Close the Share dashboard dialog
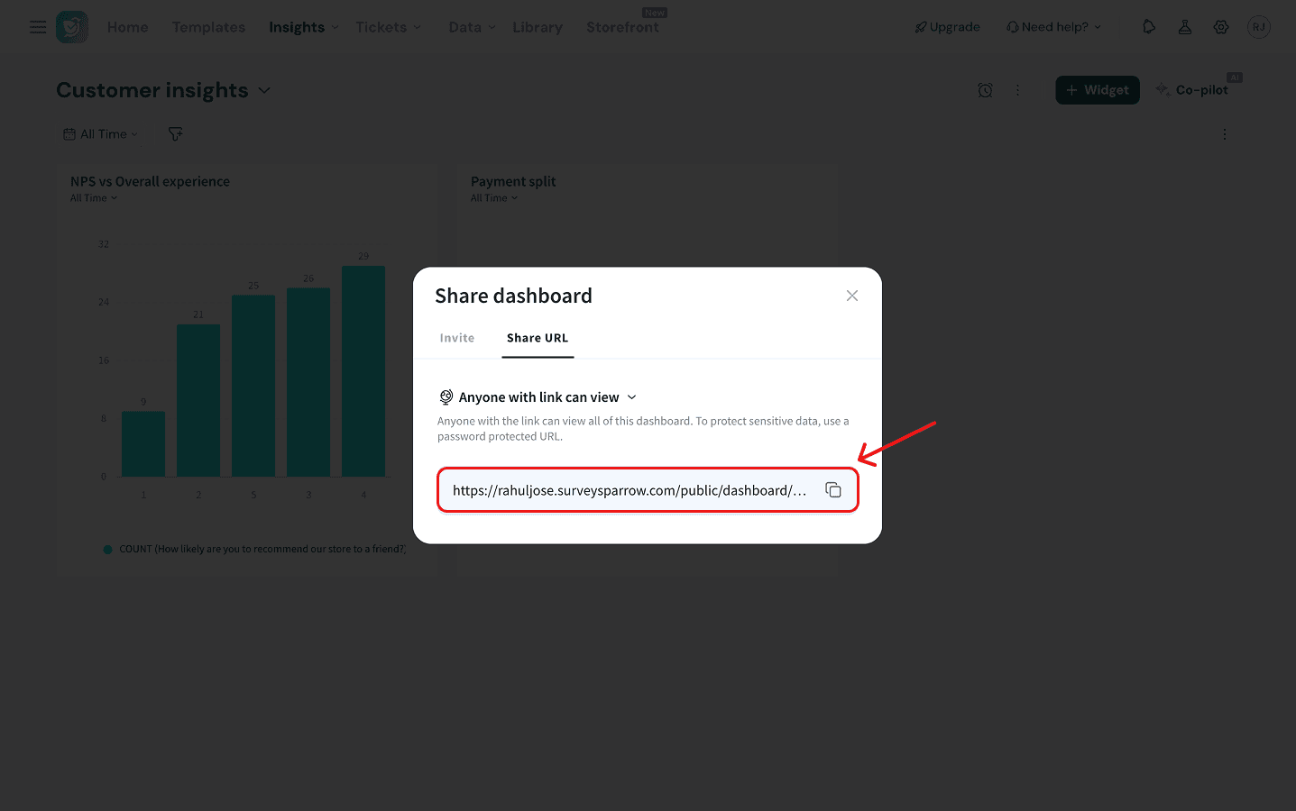This screenshot has height=811, width=1296. 852,296
